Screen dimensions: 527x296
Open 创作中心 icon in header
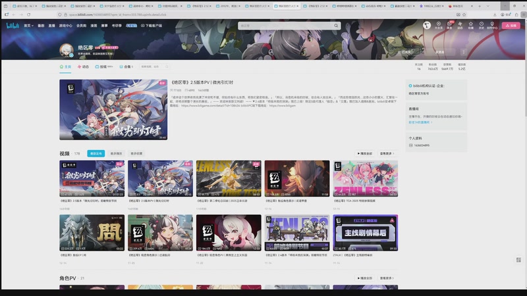coord(492,26)
